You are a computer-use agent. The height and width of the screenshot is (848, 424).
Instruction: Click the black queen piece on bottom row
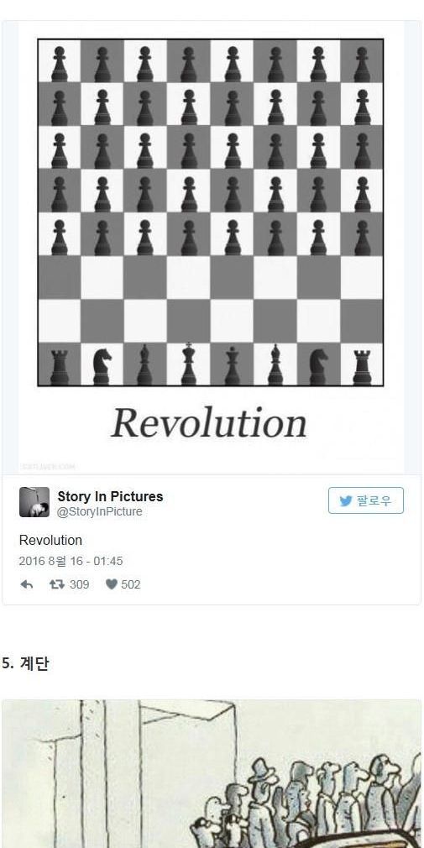(x=232, y=365)
